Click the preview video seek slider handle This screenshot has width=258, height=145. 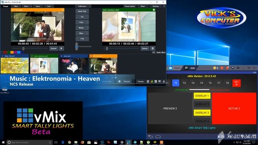[x=23, y=48]
